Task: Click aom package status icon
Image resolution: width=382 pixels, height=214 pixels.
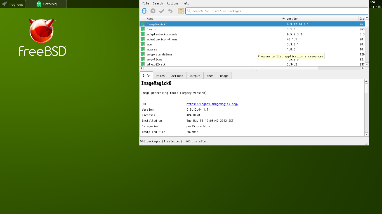Action: 143,44
